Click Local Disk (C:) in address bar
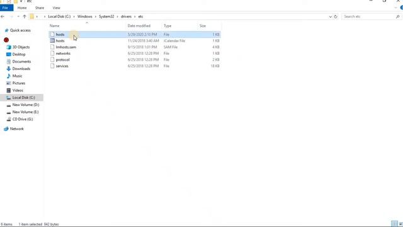Image resolution: width=403 pixels, height=227 pixels. [x=59, y=16]
